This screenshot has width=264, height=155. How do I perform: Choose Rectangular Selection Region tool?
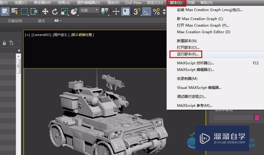point(24,12)
